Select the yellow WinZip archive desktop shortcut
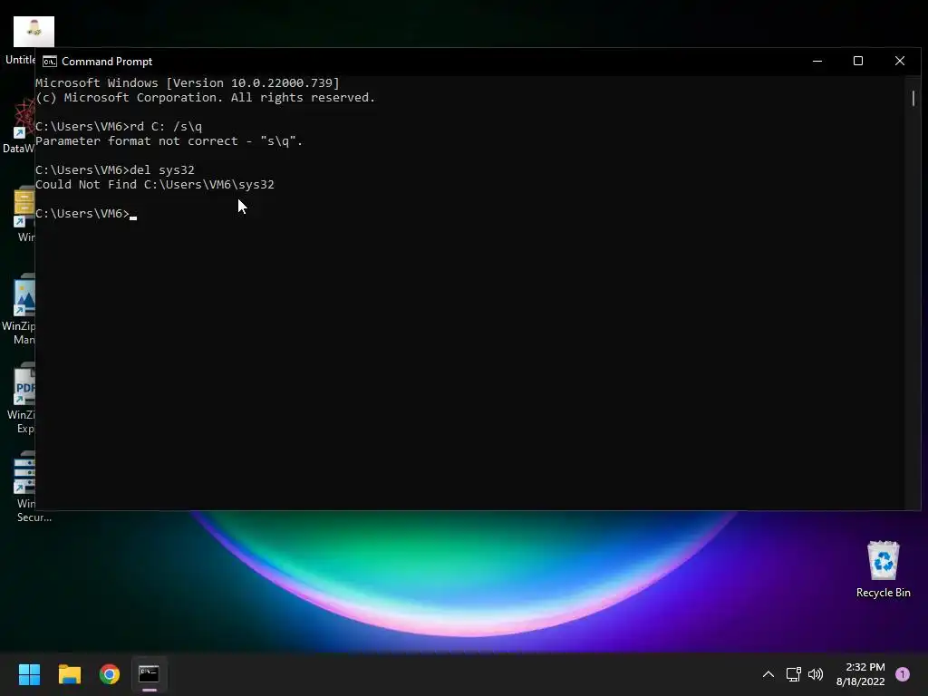928x696 pixels. [23, 214]
